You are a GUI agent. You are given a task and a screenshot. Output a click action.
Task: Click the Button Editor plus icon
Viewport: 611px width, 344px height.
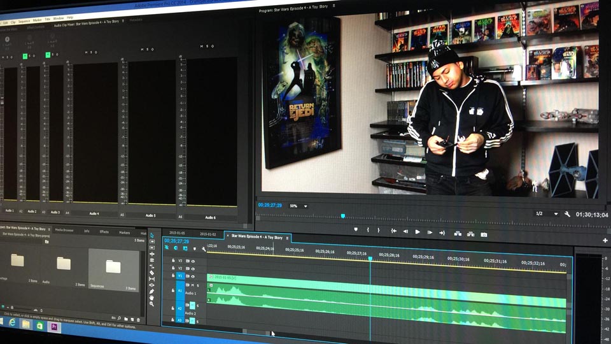pos(605,240)
